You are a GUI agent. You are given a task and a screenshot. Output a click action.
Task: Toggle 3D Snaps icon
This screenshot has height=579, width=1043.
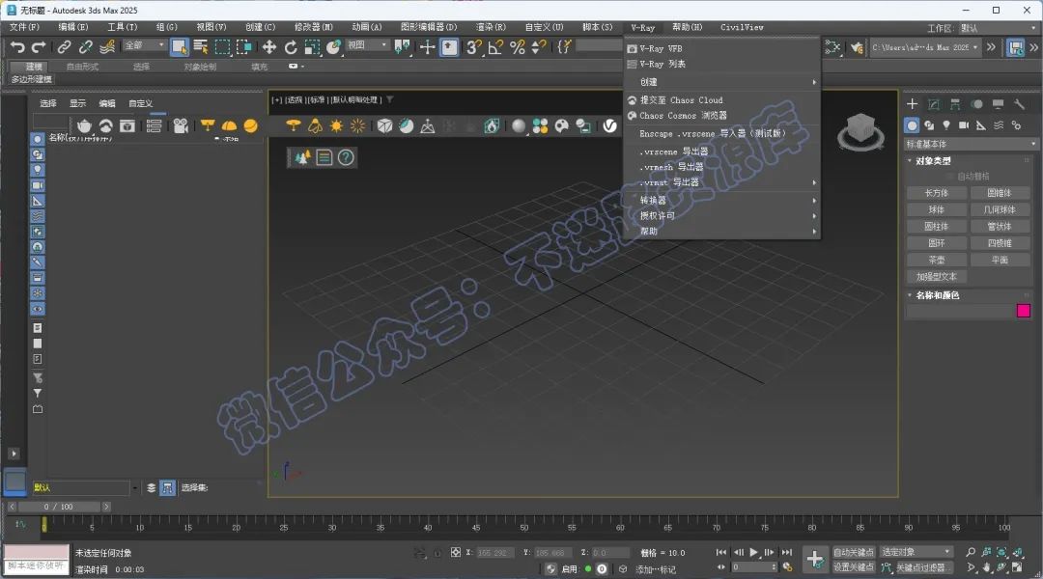(x=473, y=46)
